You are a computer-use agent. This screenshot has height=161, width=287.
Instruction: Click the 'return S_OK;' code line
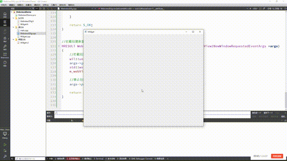pos(81,25)
